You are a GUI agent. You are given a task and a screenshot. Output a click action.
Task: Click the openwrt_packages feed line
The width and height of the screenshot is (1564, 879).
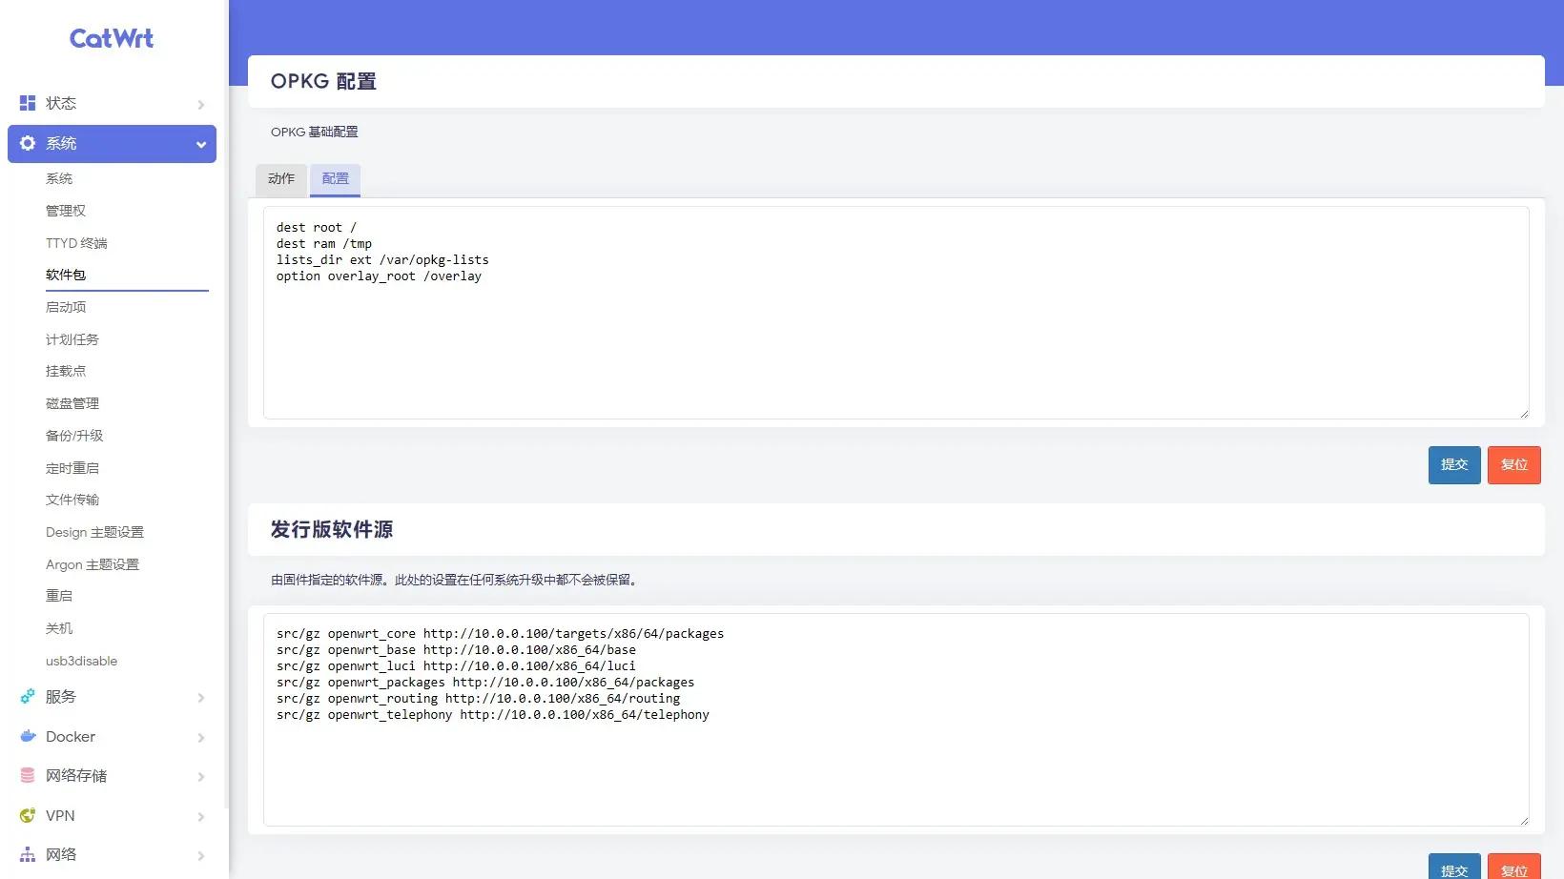tap(485, 683)
